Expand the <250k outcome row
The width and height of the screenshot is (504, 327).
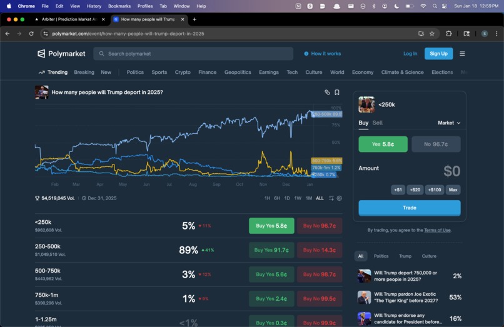[188, 226]
